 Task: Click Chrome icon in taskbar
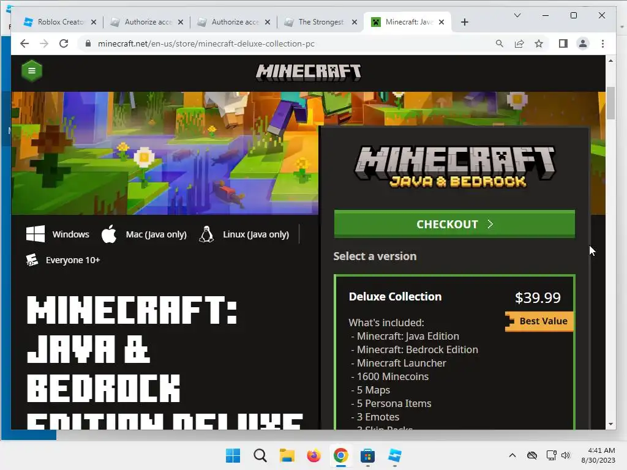point(340,455)
